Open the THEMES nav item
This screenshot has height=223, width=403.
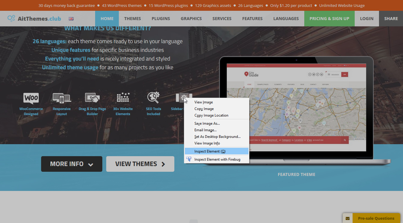133,19
